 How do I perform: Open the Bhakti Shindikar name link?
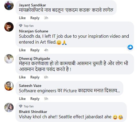(33, 112)
